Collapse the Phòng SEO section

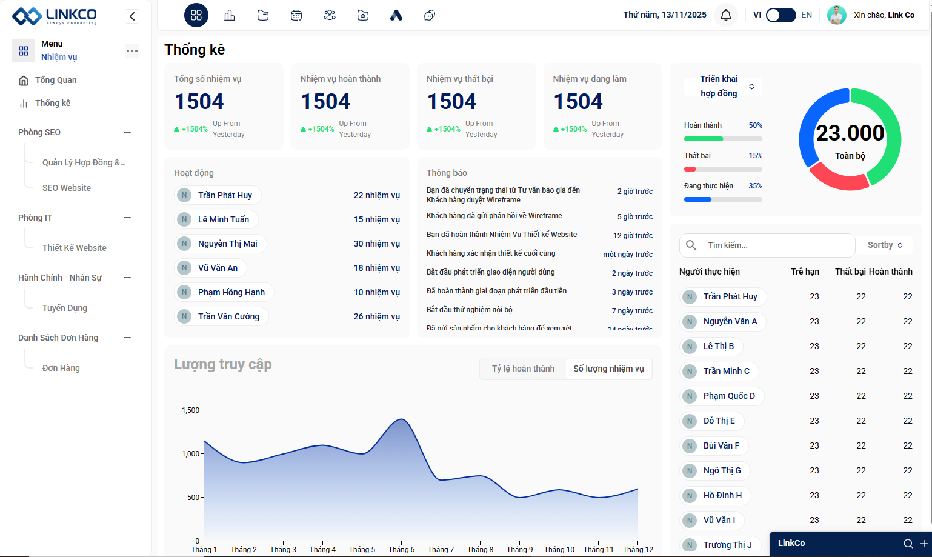click(x=127, y=132)
